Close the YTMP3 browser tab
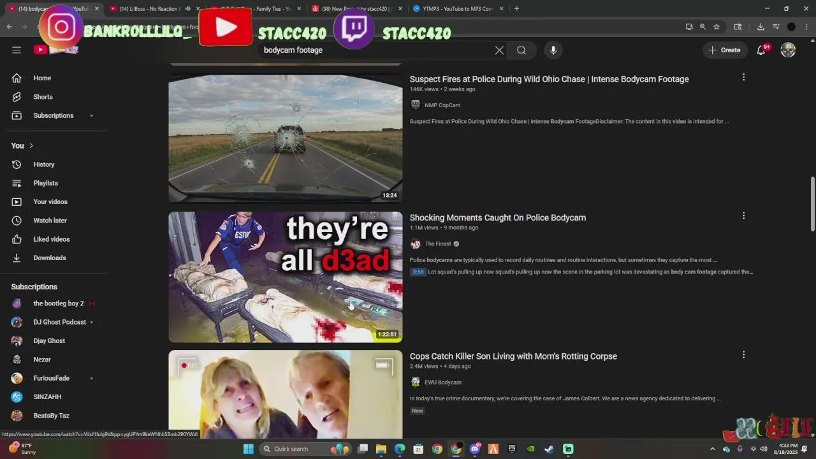816x459 pixels. coord(501,9)
